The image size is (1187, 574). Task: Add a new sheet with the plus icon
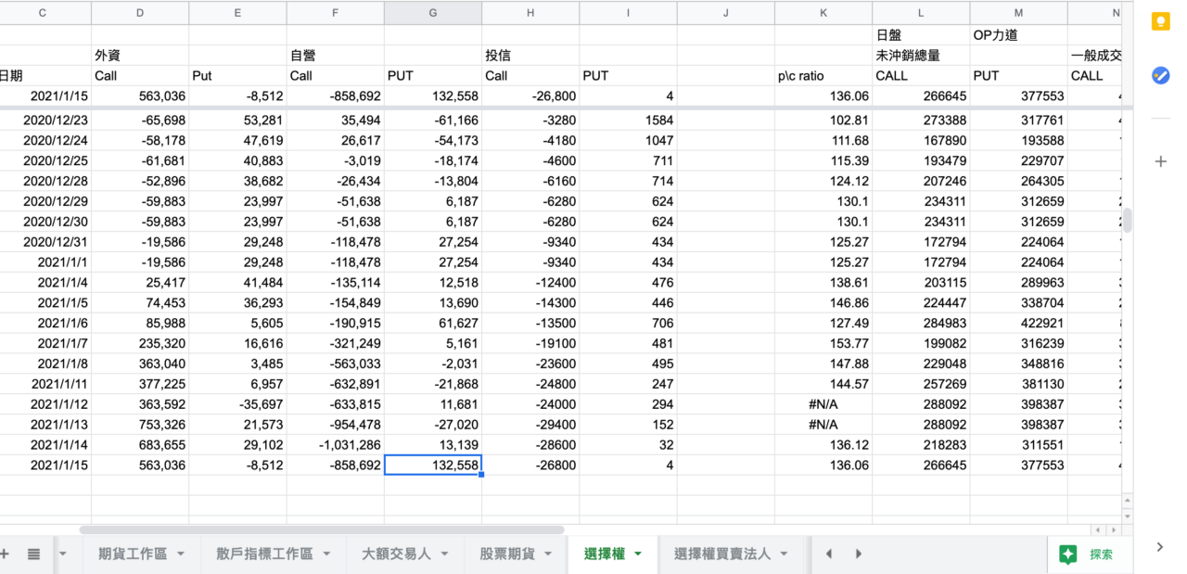pyautogui.click(x=5, y=554)
